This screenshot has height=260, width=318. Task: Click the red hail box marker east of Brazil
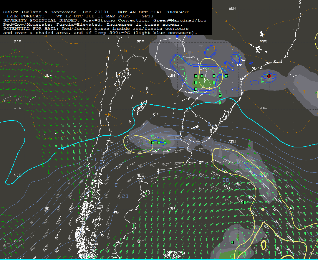click(269, 76)
